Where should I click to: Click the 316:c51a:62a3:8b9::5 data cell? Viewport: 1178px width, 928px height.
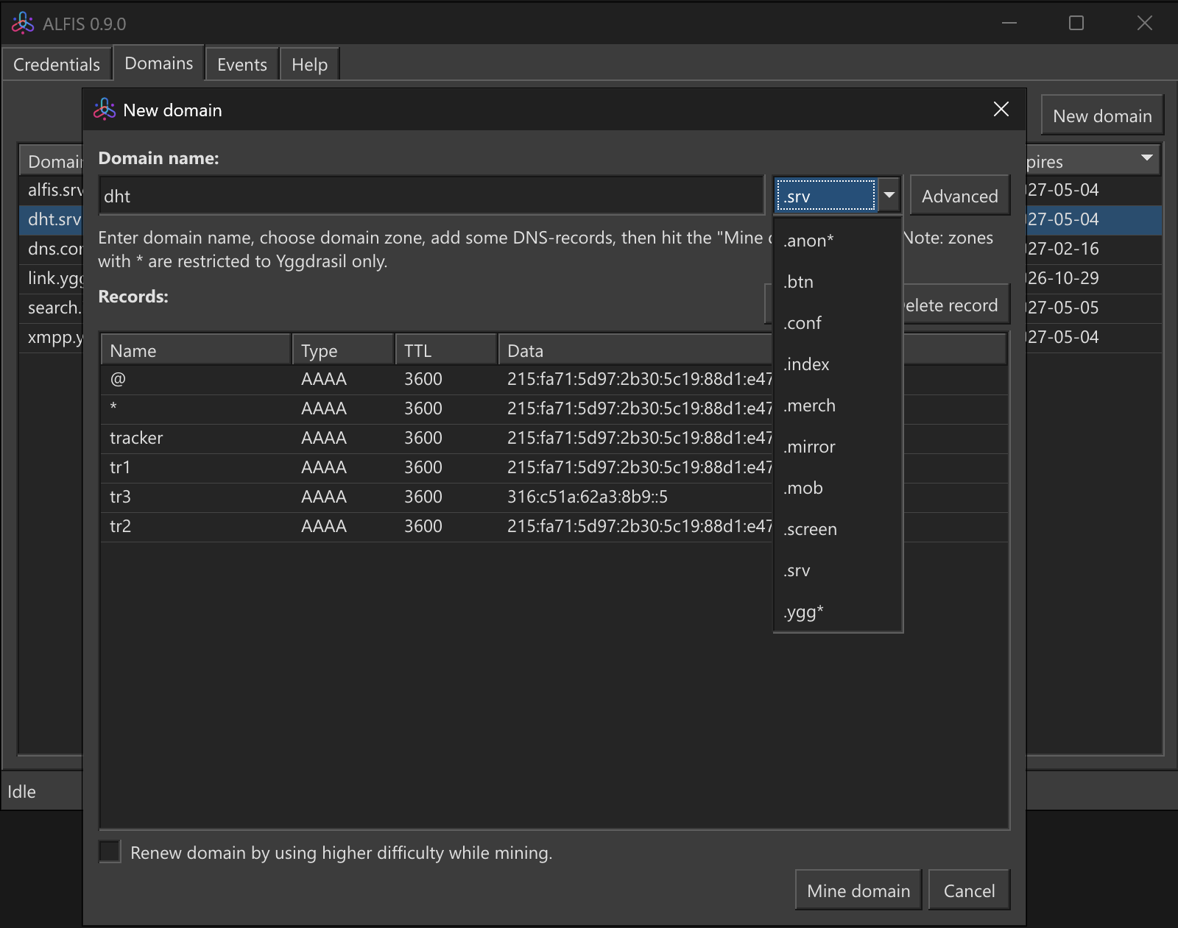(x=588, y=497)
